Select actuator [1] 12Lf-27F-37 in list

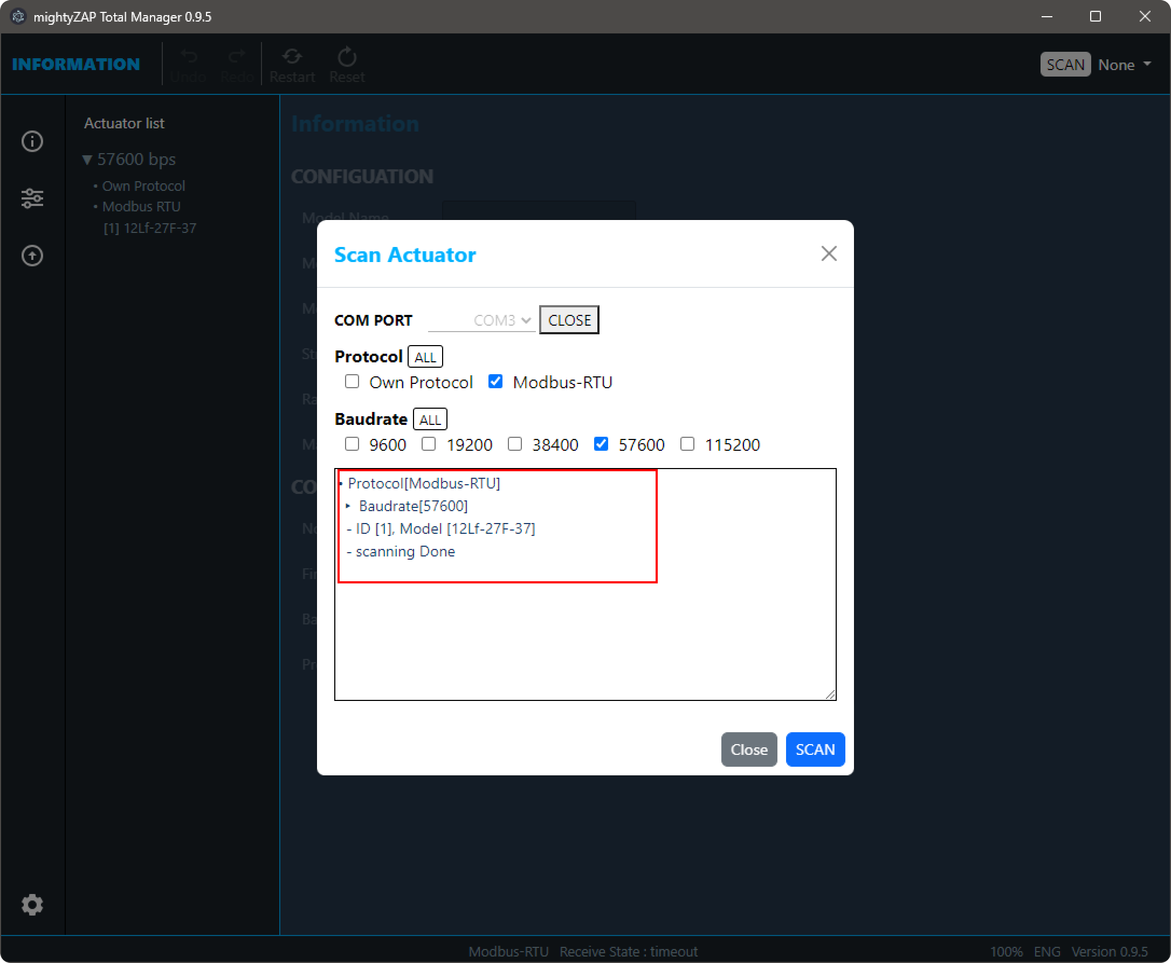[x=150, y=228]
